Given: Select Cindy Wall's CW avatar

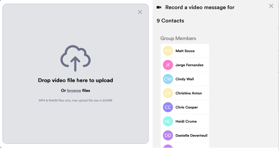Looking at the screenshot, I should (x=168, y=79).
